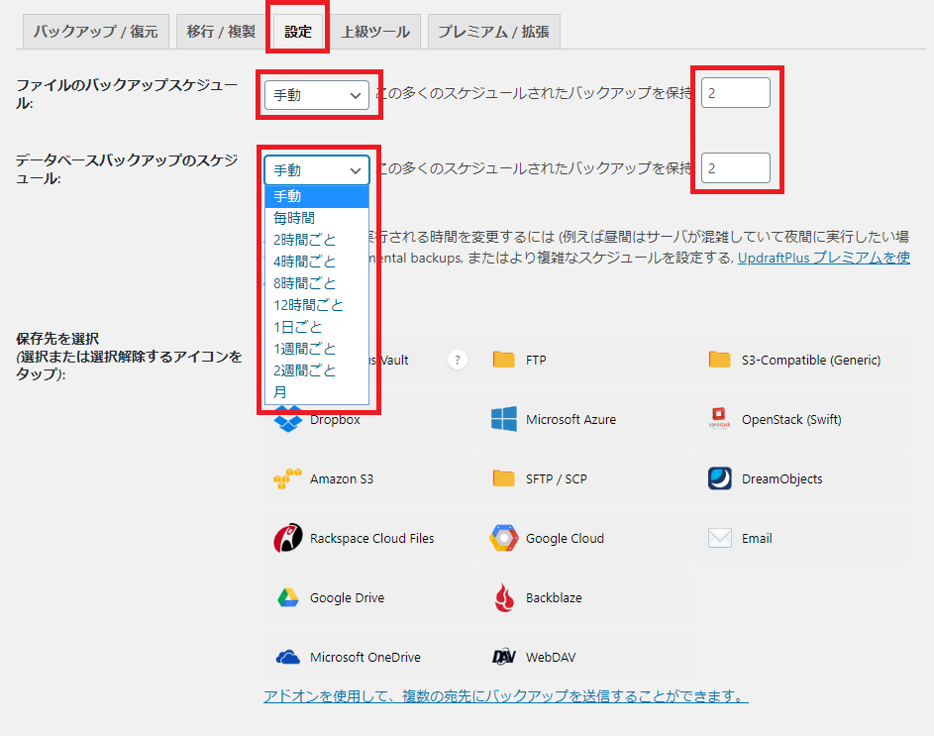Select the WebDAV logo icon
Screen dimensions: 934x736
tap(504, 657)
